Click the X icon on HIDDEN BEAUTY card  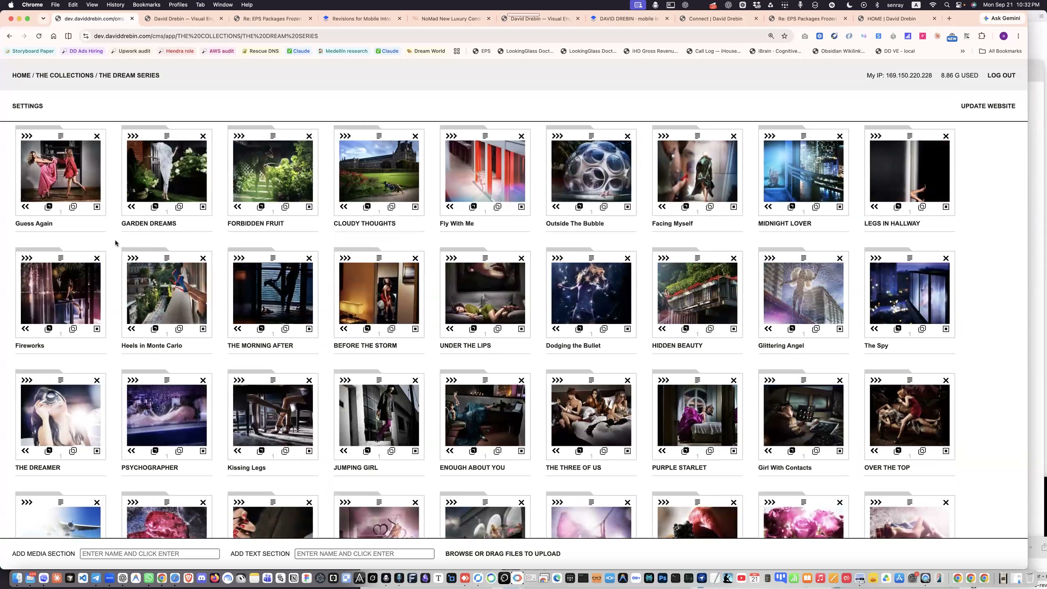click(734, 259)
